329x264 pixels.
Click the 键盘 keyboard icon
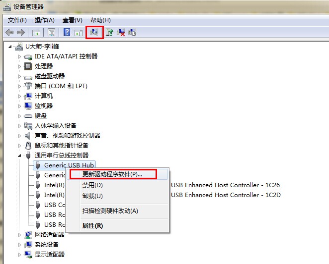click(x=28, y=116)
